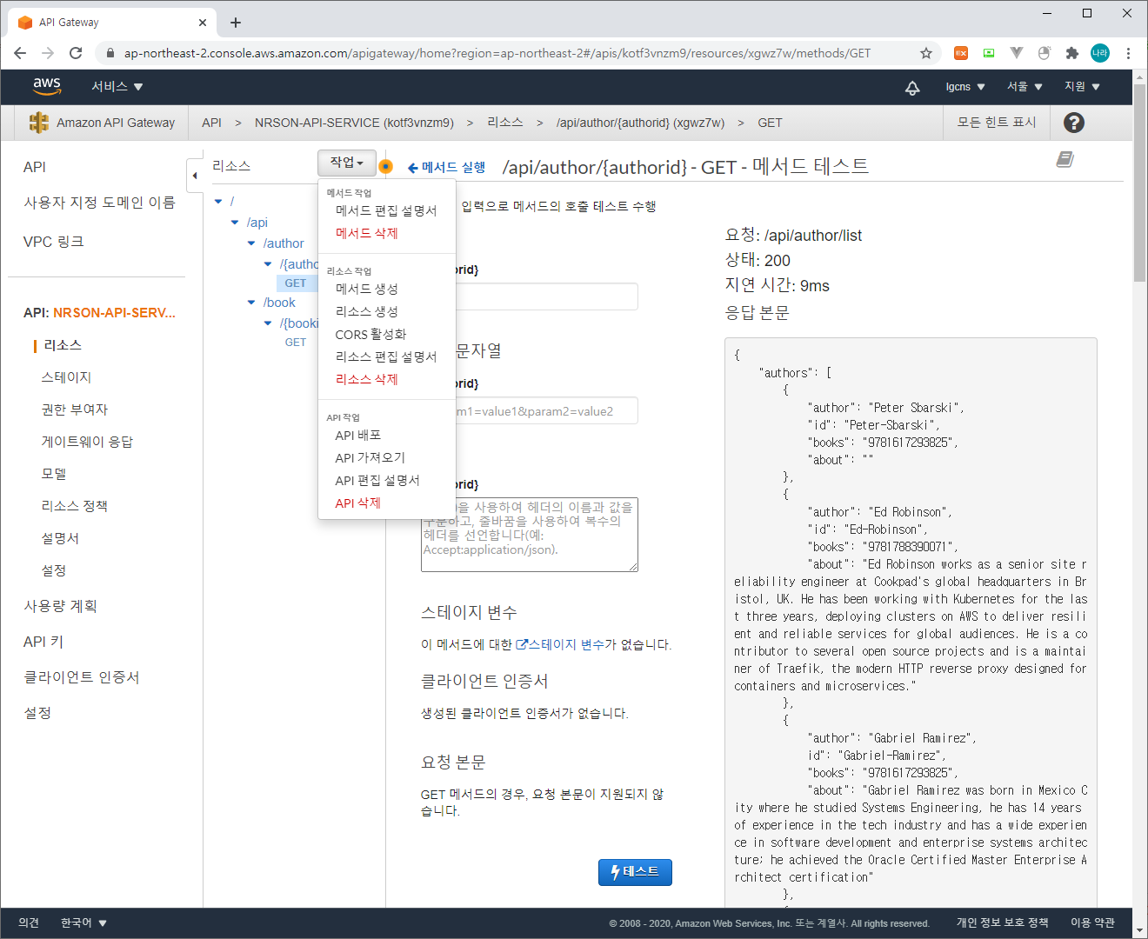1148x939 pixels.
Task: Open API 키 in sidebar
Action: [43, 642]
